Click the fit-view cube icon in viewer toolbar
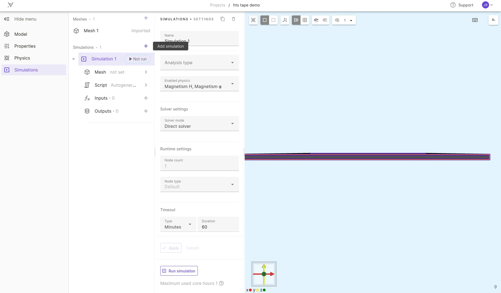This screenshot has width=501, height=293. click(x=253, y=20)
